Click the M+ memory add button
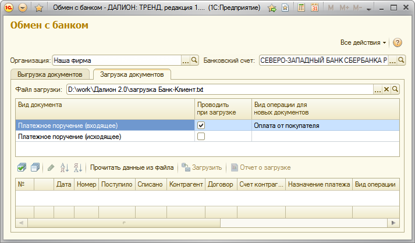Image resolution: width=415 pixels, height=243 pixels. [345, 8]
